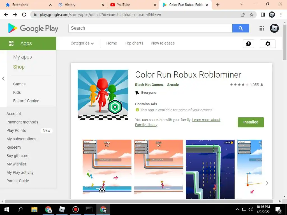Expand the Categories dropdown
The height and width of the screenshot is (215, 287).
coord(82,43)
